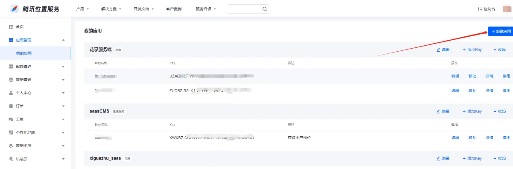Expand 数据管理 dropdown arrow
The width and height of the screenshot is (513, 169).
pos(63,80)
